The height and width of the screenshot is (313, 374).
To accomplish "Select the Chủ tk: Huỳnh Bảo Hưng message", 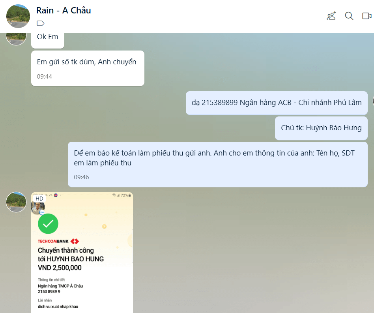I will (321, 128).
